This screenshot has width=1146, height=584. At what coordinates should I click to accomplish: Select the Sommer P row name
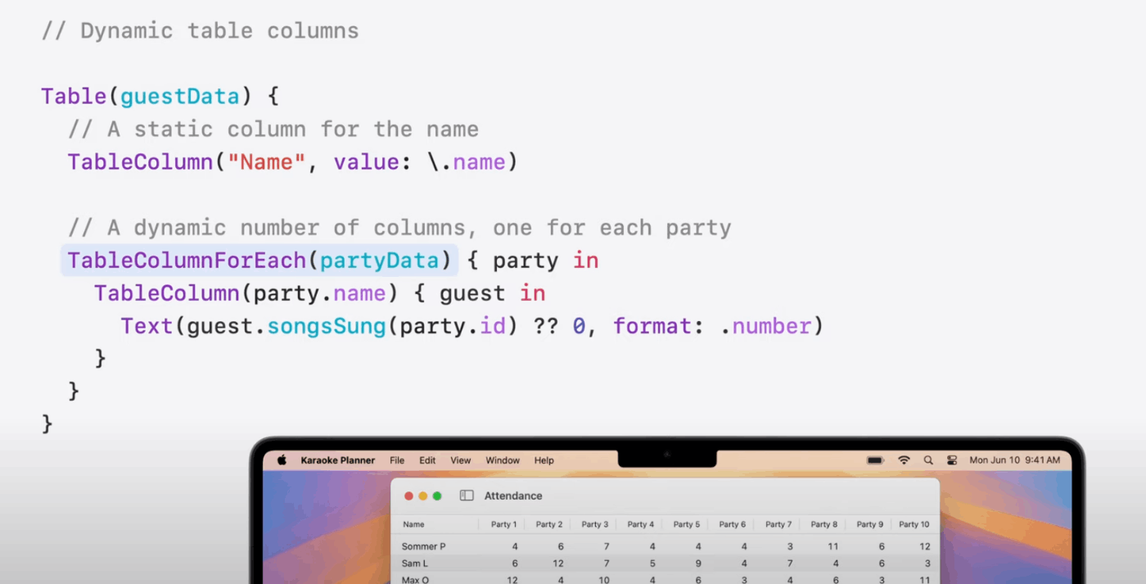(423, 546)
